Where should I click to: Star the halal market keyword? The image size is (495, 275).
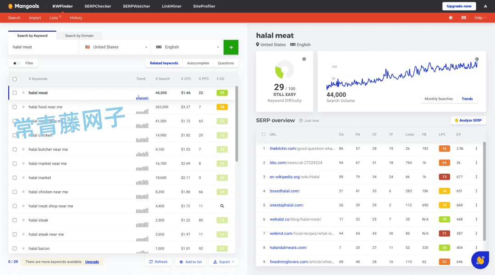pos(23,178)
